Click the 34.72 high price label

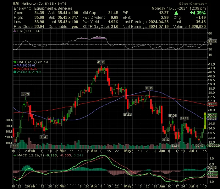[x=184, y=118]
